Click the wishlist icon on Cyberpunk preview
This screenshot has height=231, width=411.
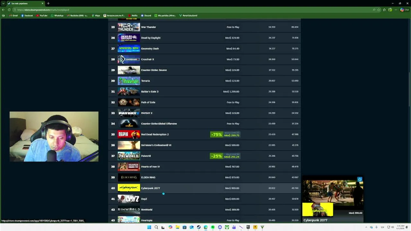tap(360, 180)
